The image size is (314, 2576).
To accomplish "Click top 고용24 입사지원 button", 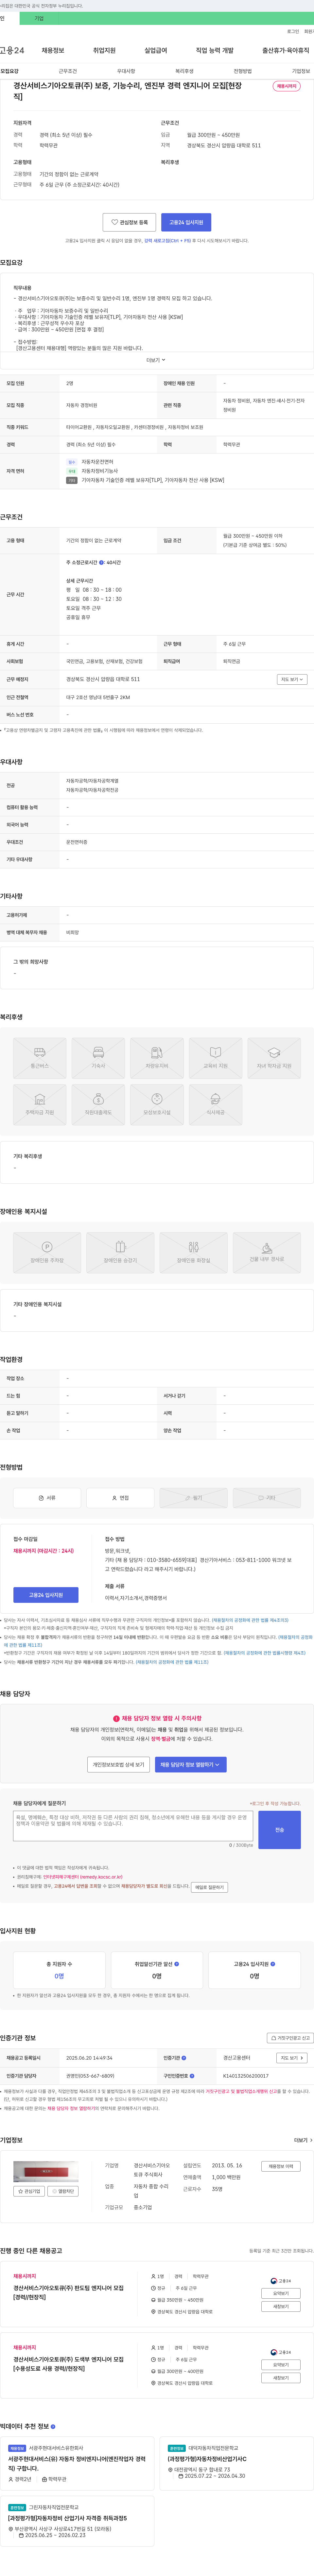I will tap(186, 222).
